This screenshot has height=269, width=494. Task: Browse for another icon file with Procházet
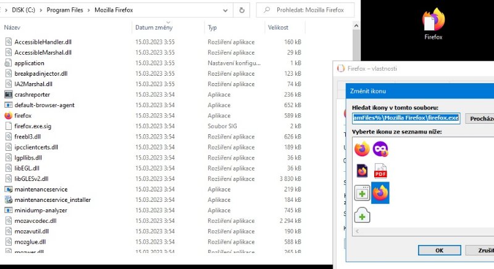[480, 118]
